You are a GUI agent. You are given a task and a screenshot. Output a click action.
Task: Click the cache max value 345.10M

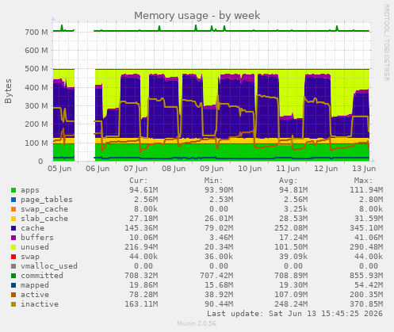point(366,228)
